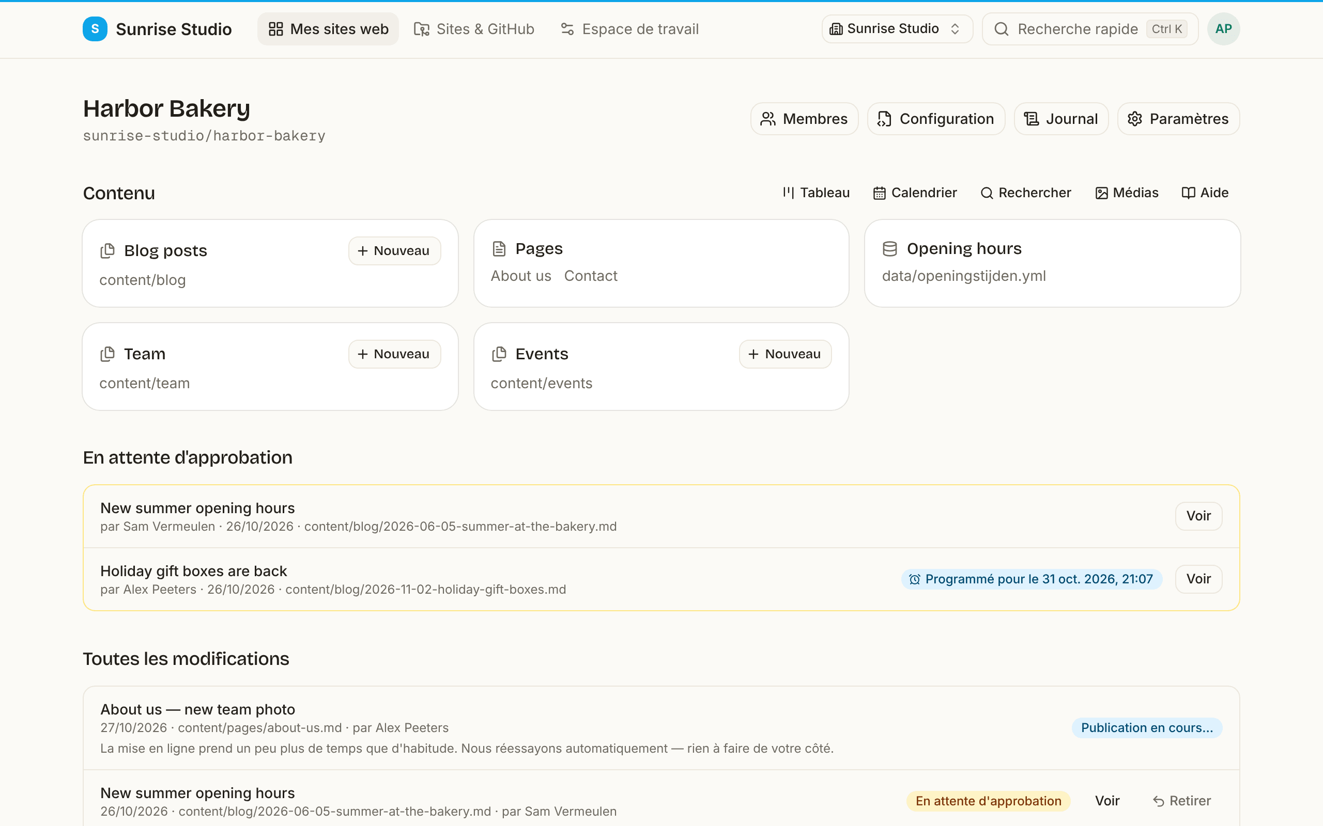Click Voir beside the En attente d'approbation badge

[x=1107, y=801]
